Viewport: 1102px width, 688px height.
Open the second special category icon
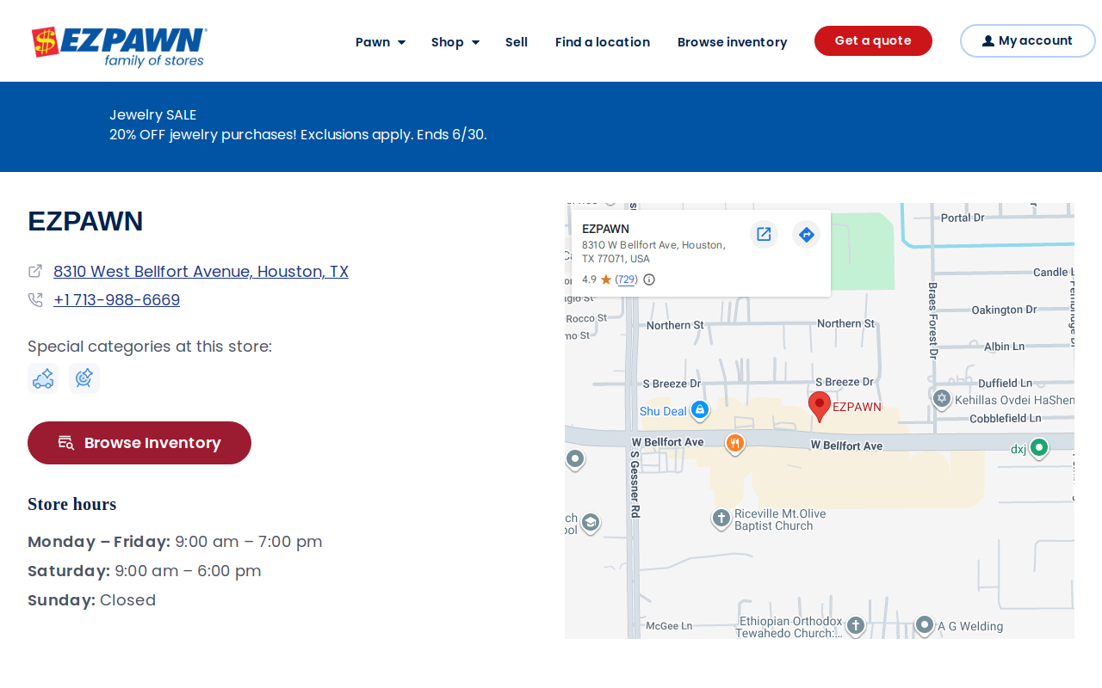(x=84, y=378)
